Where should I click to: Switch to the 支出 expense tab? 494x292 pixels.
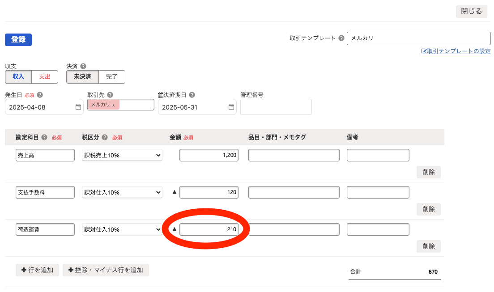click(45, 76)
